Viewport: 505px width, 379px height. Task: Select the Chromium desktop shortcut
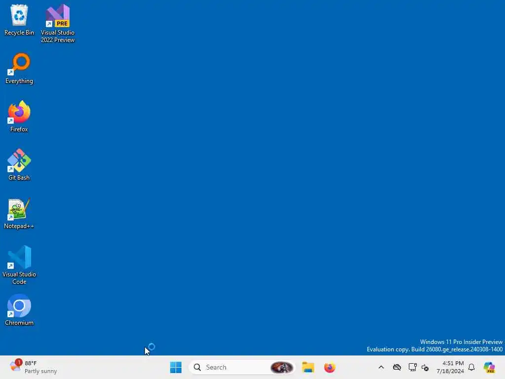click(x=19, y=310)
